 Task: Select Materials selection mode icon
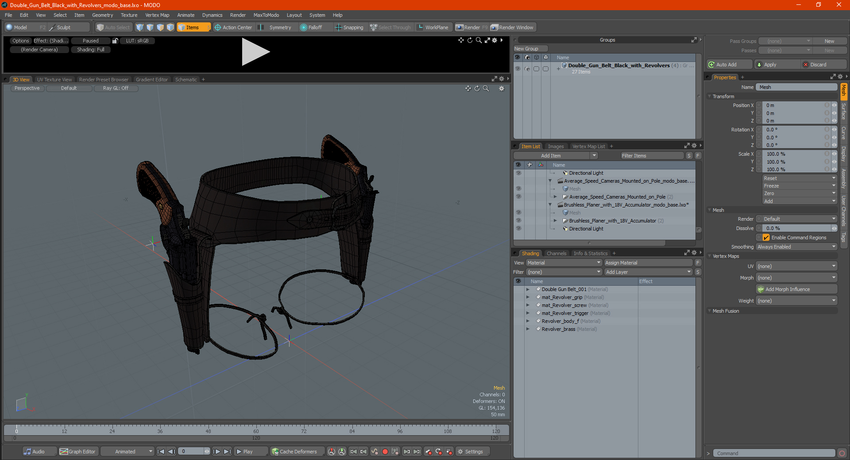click(x=170, y=27)
